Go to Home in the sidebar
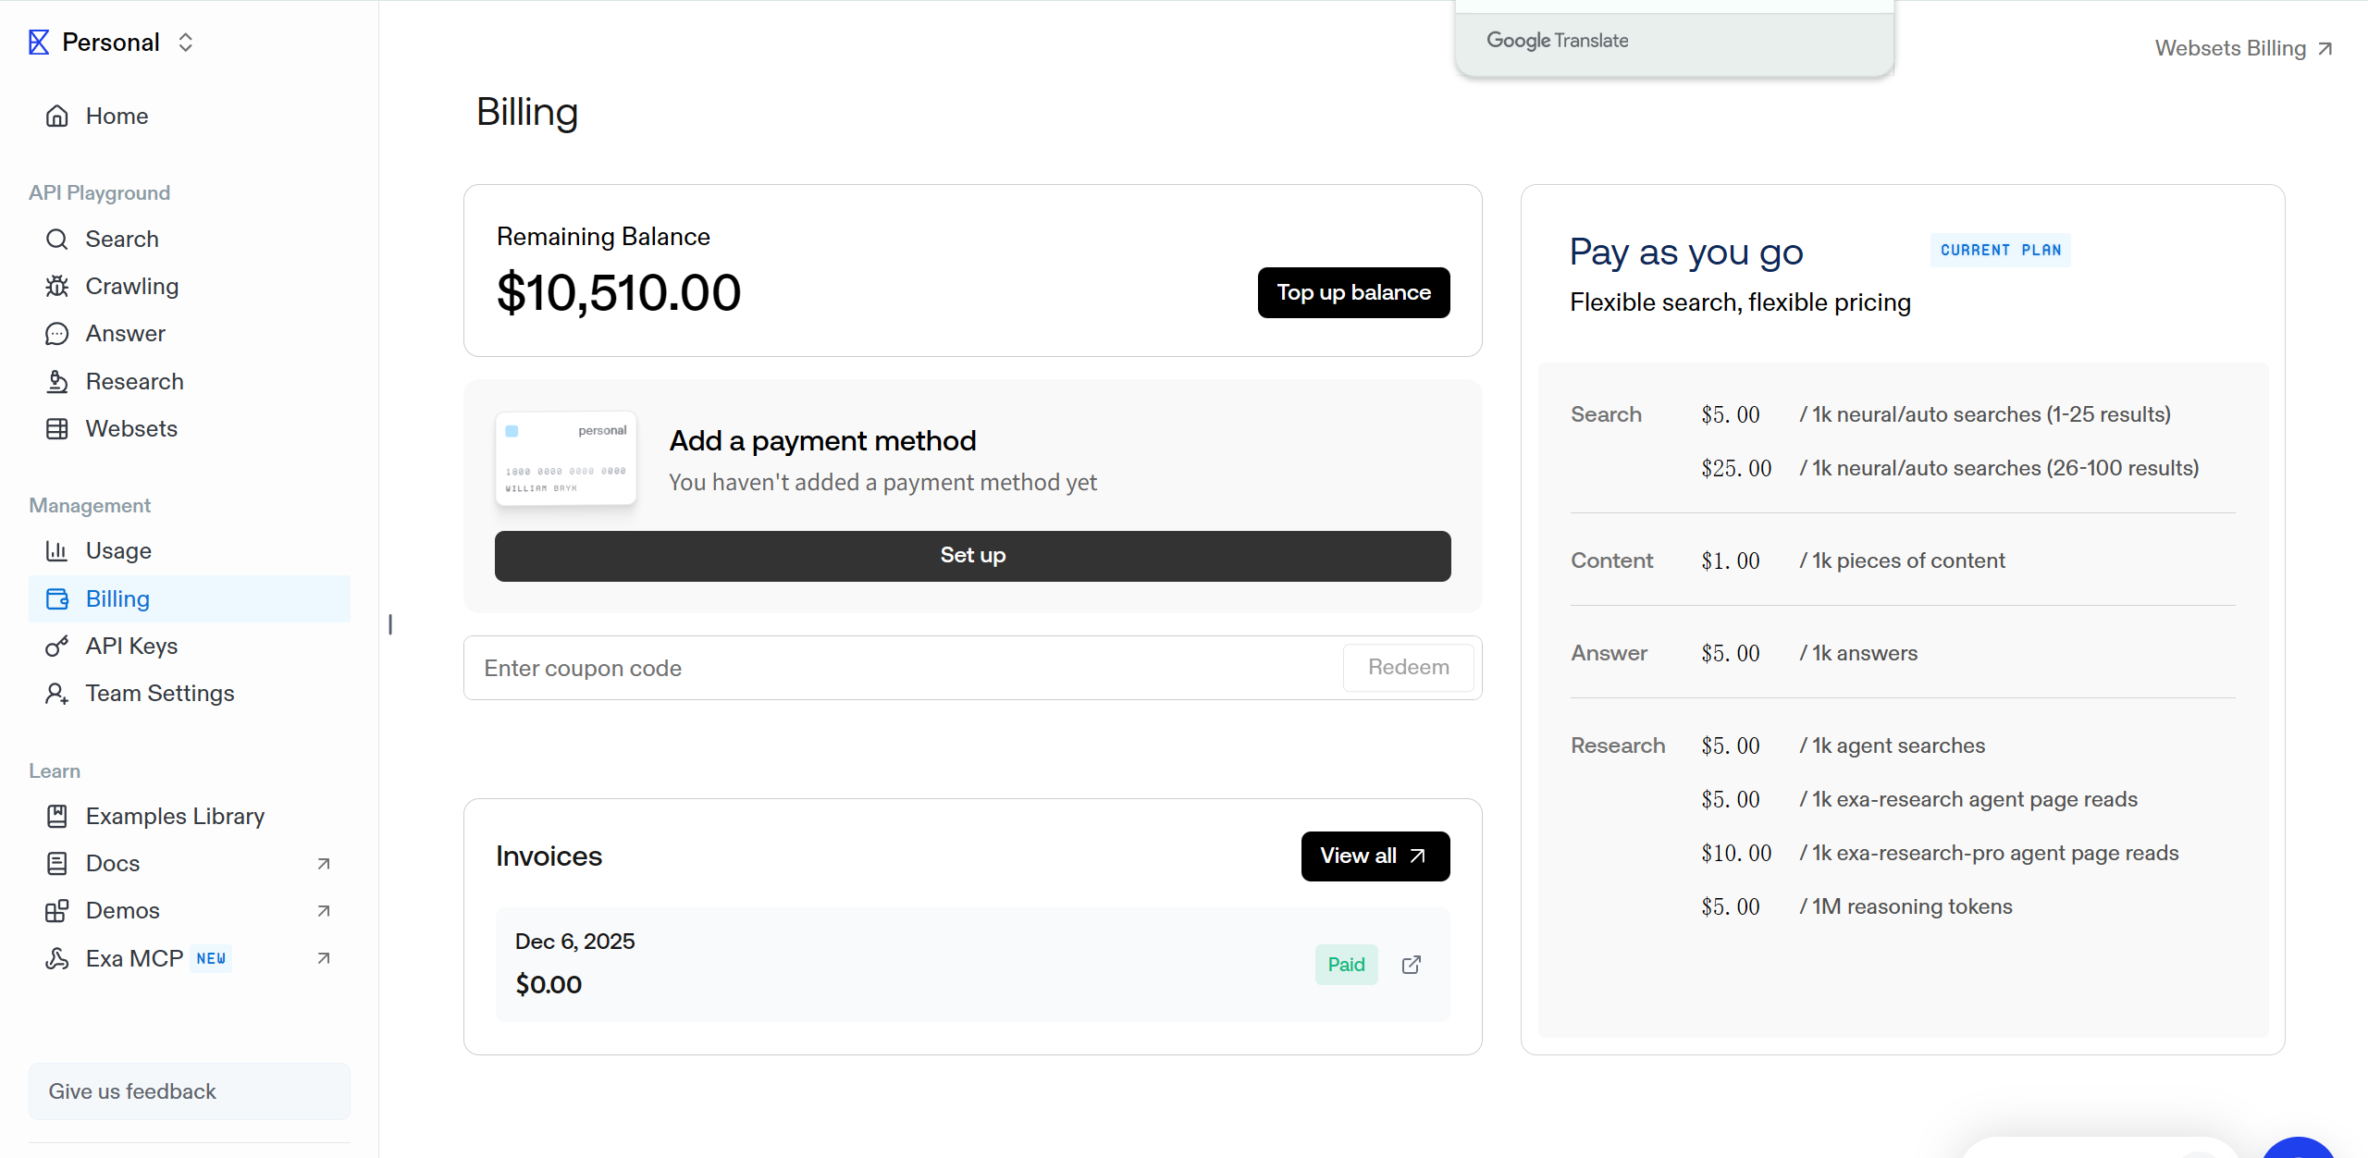The image size is (2368, 1158). point(190,116)
